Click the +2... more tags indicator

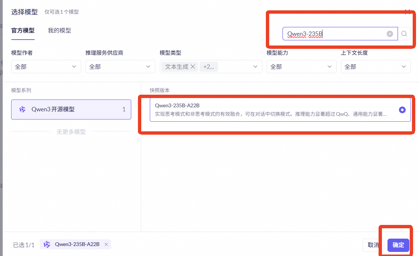tap(209, 67)
